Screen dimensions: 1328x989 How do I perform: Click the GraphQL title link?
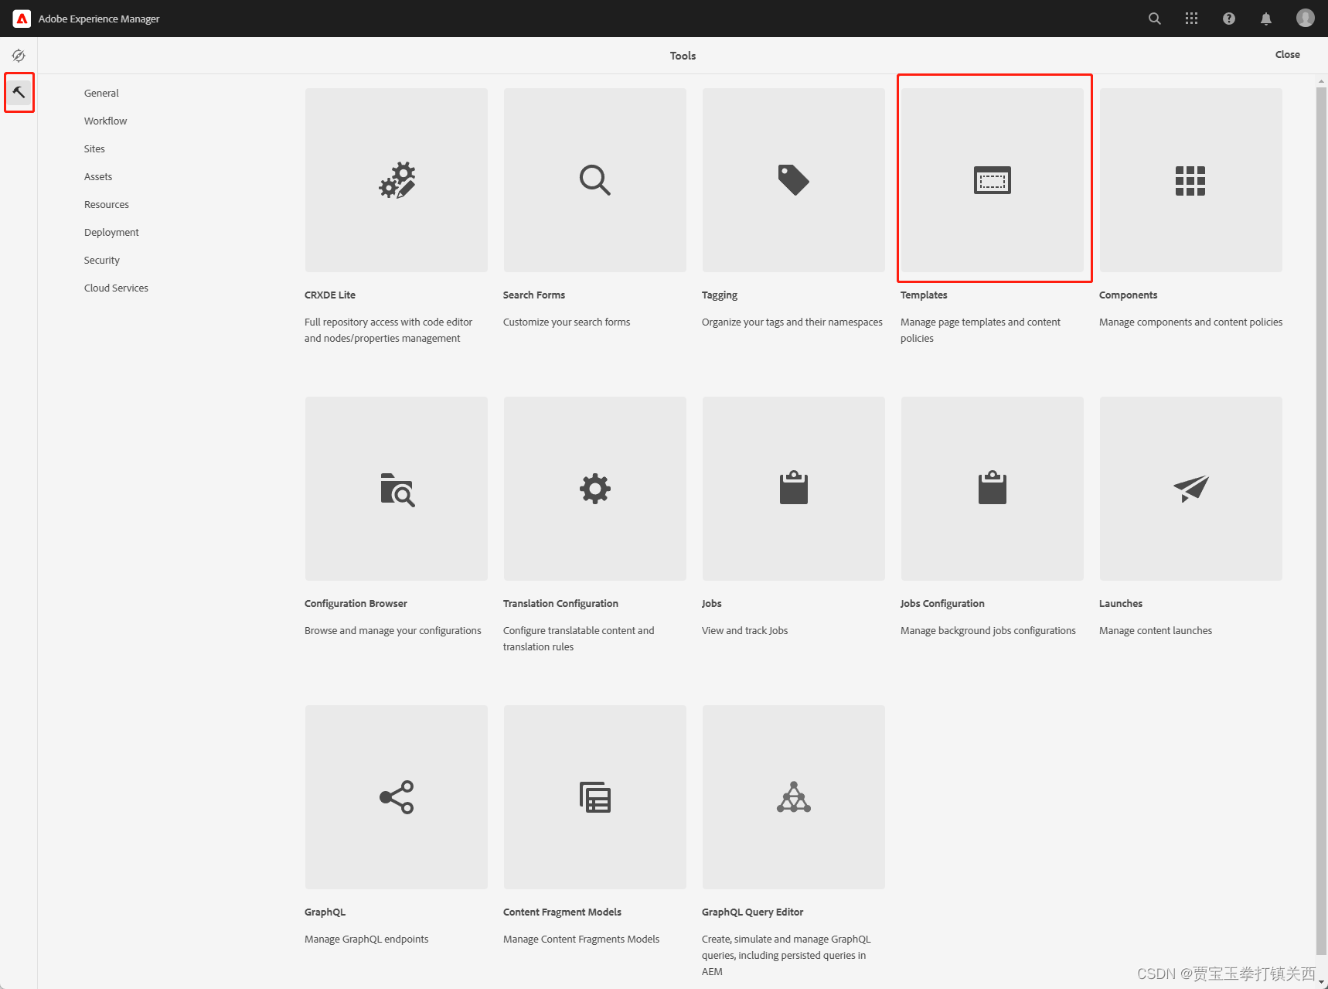[325, 912]
